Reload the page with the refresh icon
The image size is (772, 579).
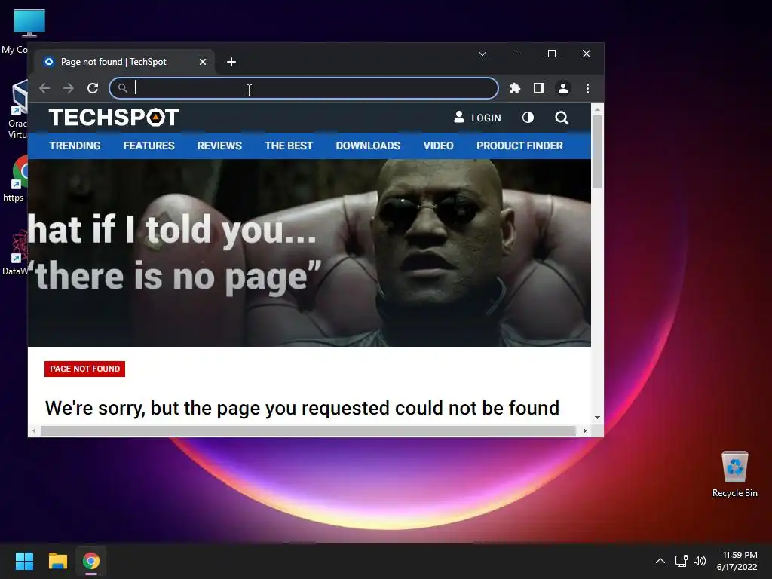[93, 88]
